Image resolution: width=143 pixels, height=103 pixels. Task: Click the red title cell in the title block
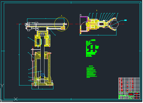(x=131, y=94)
